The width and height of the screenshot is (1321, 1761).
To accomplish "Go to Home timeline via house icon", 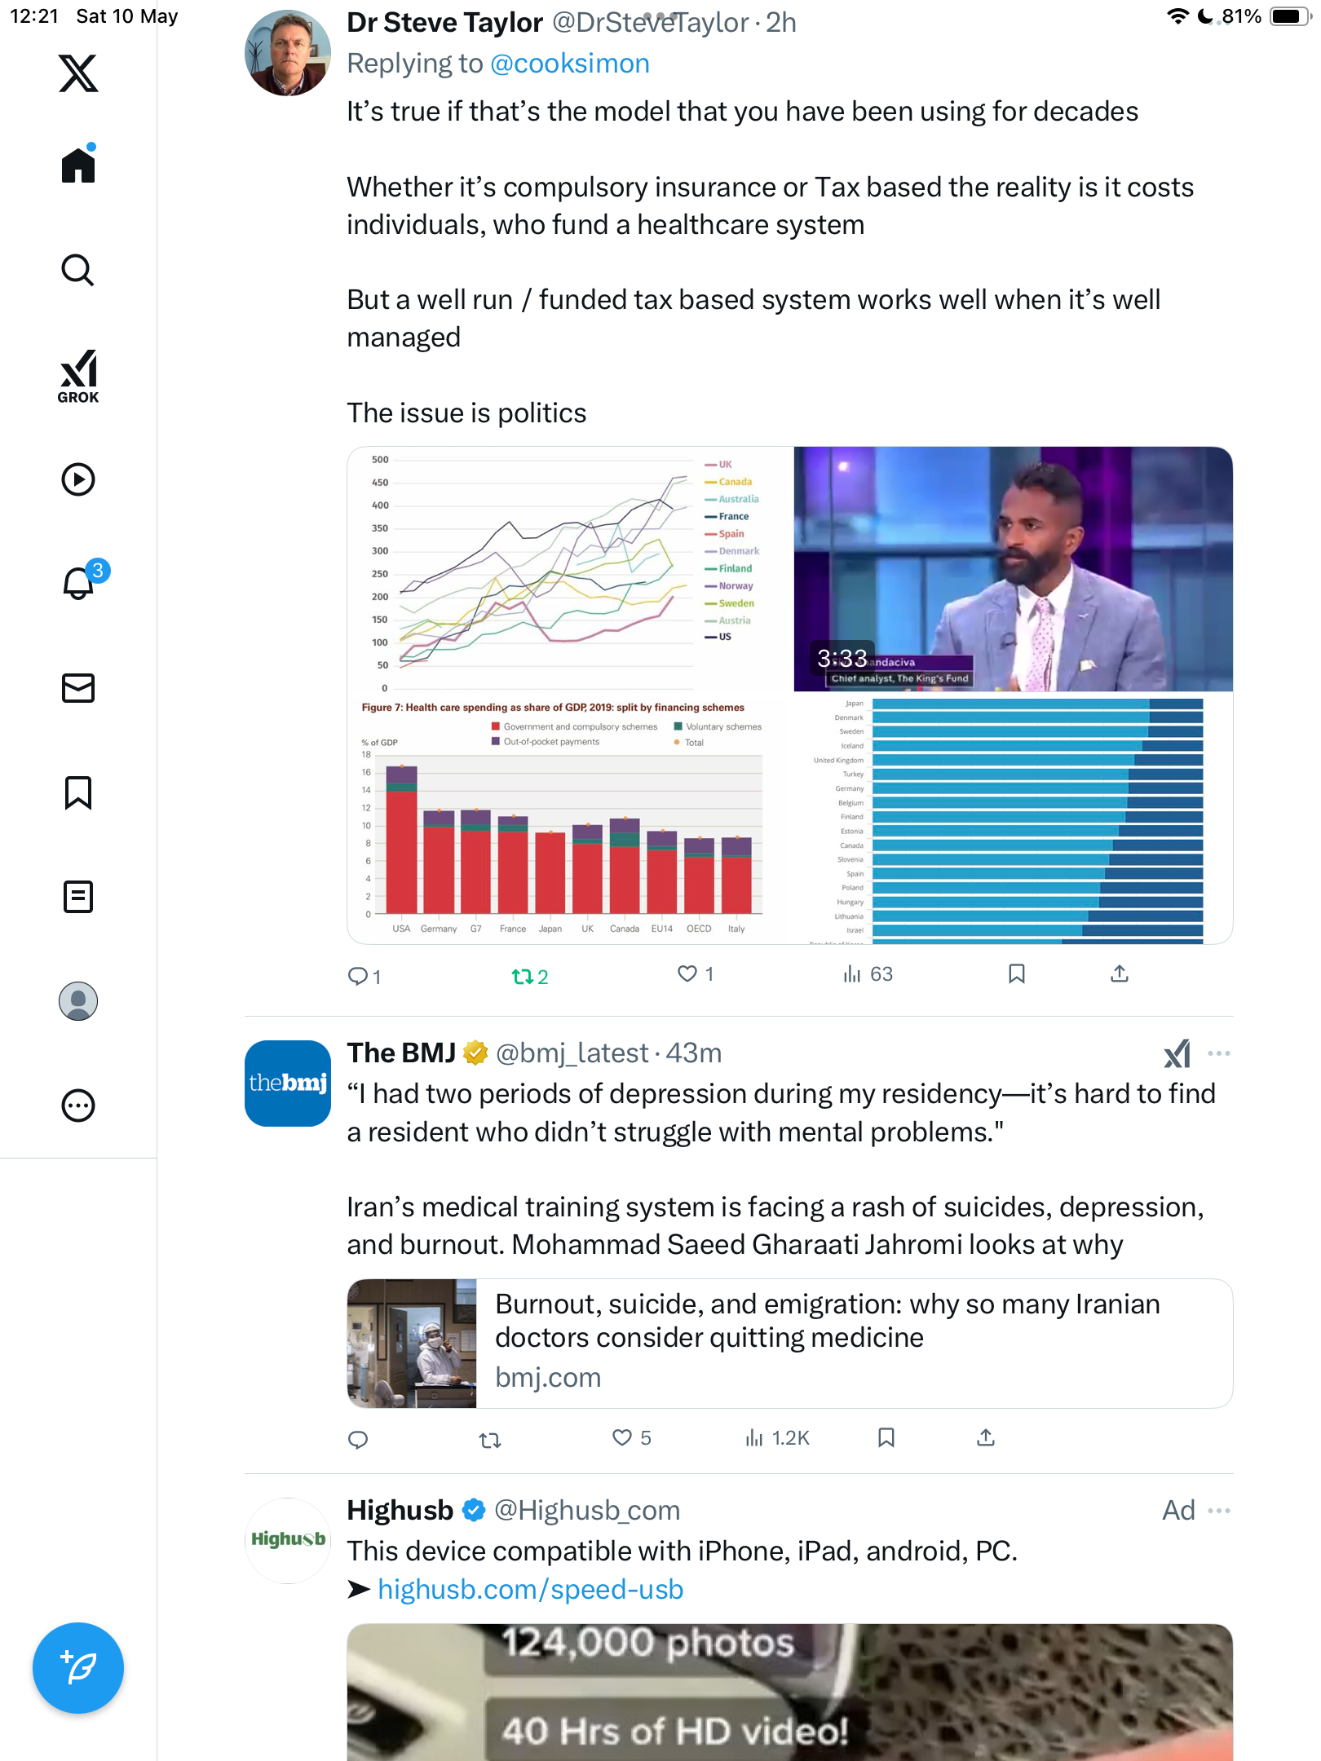I will click(78, 164).
